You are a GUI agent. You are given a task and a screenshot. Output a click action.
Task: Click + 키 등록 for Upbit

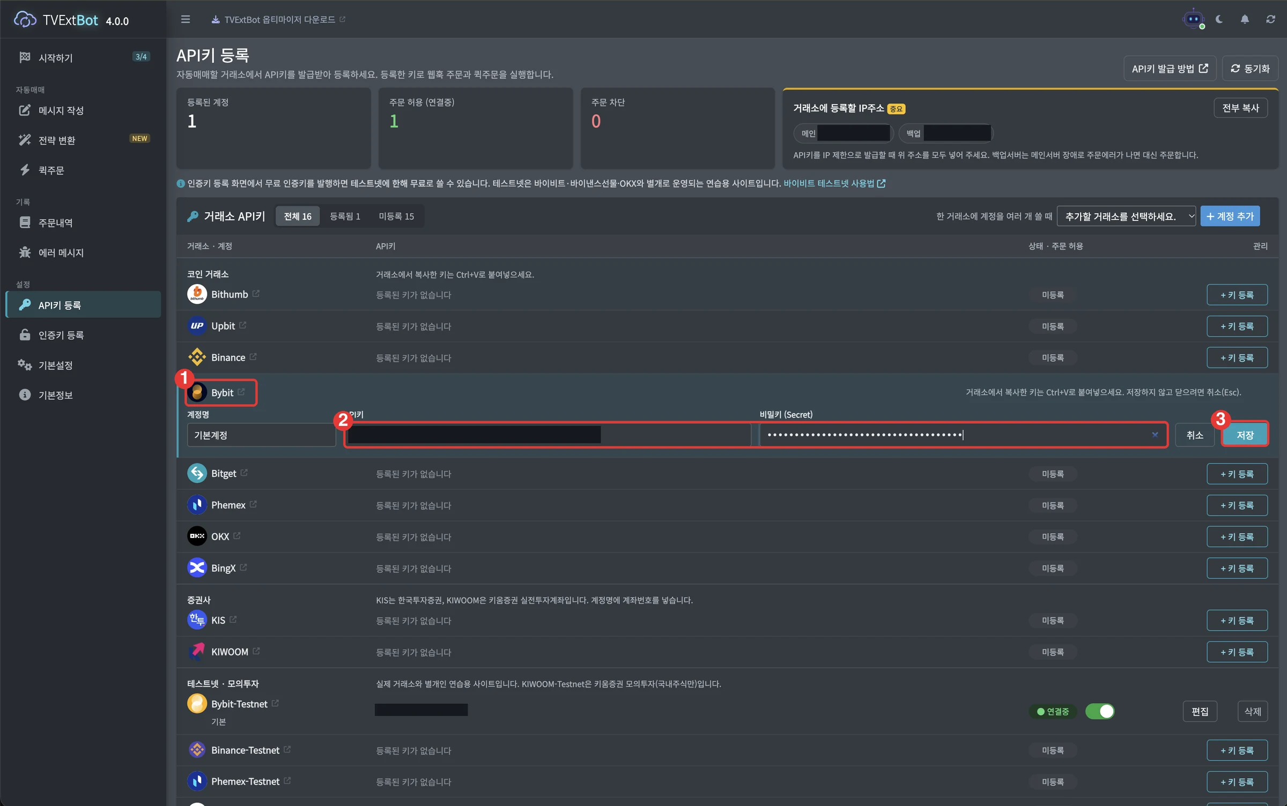(1237, 326)
